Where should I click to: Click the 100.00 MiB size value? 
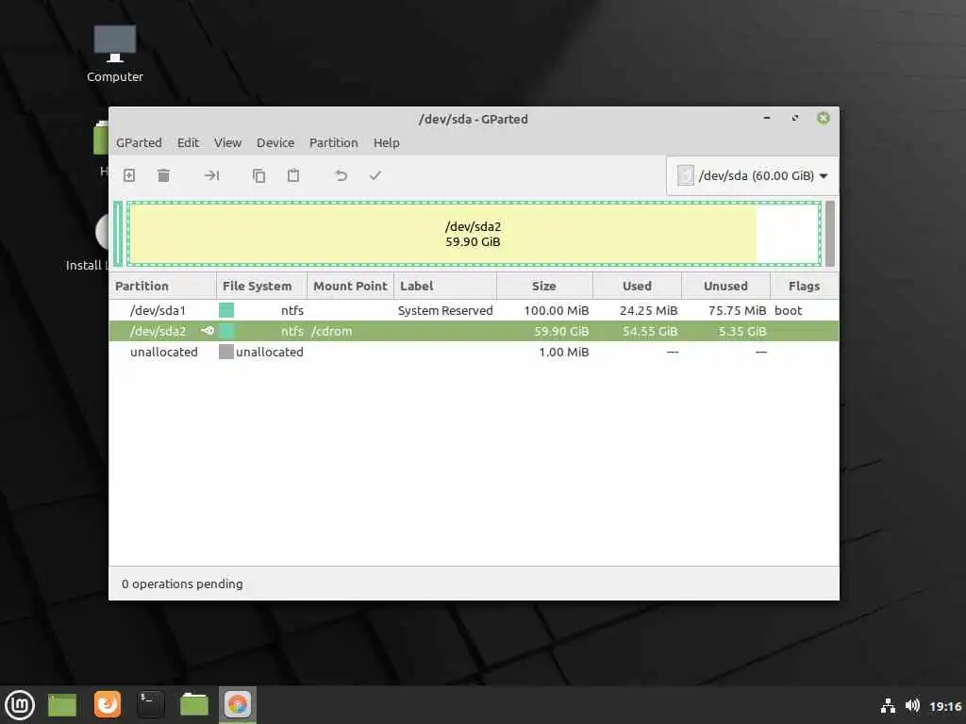(x=557, y=310)
